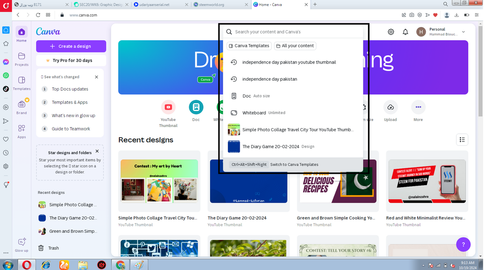Open the notifications bell

[x=405, y=32]
